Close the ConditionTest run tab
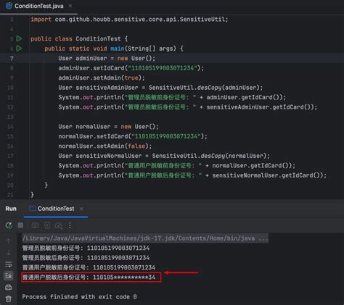This screenshot has width=344, height=305. pyautogui.click(x=81, y=209)
